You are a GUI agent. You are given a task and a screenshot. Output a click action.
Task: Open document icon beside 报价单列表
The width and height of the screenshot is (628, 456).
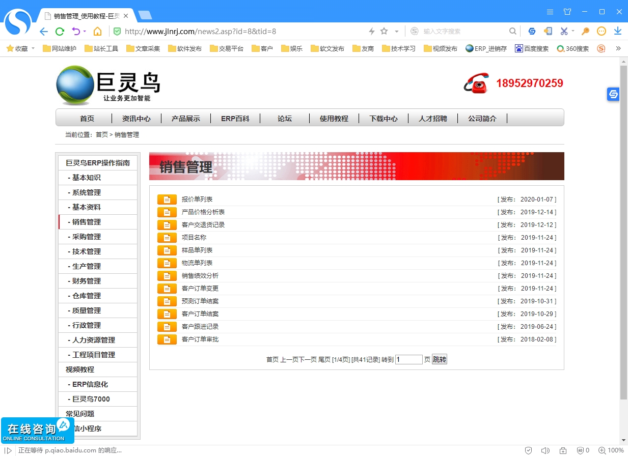point(167,199)
